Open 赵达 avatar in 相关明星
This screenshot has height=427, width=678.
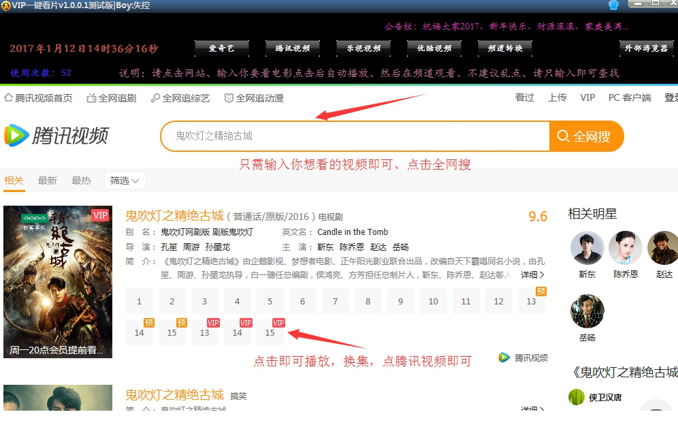pos(663,248)
